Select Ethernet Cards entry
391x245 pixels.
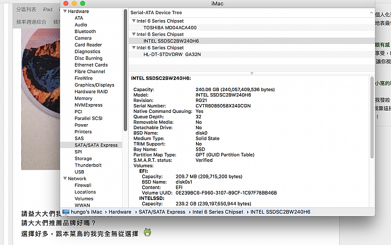point(91,65)
